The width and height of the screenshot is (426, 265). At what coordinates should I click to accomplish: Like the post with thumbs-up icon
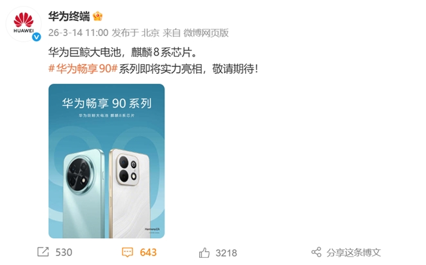[x=204, y=253]
